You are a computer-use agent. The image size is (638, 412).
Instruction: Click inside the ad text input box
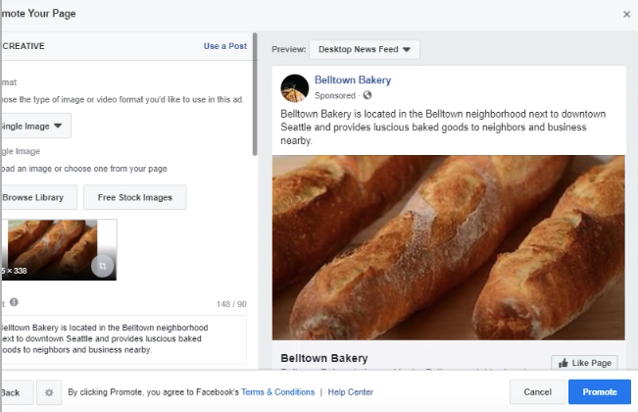point(123,336)
